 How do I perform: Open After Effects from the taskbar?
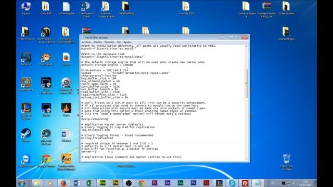click(168, 183)
